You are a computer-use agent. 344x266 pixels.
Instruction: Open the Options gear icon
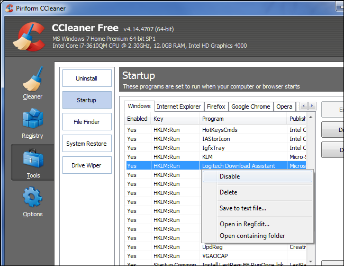(x=32, y=197)
